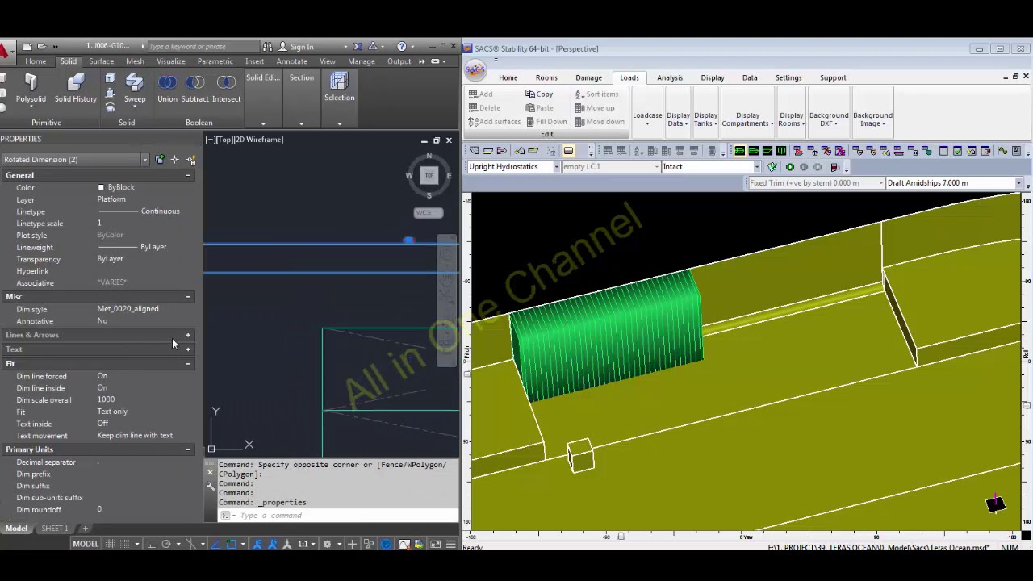
Task: Click the [2D Wireframe] visual style label
Action: point(257,140)
